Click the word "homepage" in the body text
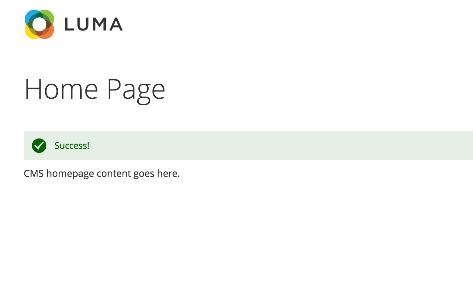 [x=70, y=173]
